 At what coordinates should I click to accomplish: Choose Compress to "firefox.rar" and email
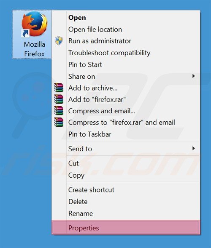(x=126, y=123)
